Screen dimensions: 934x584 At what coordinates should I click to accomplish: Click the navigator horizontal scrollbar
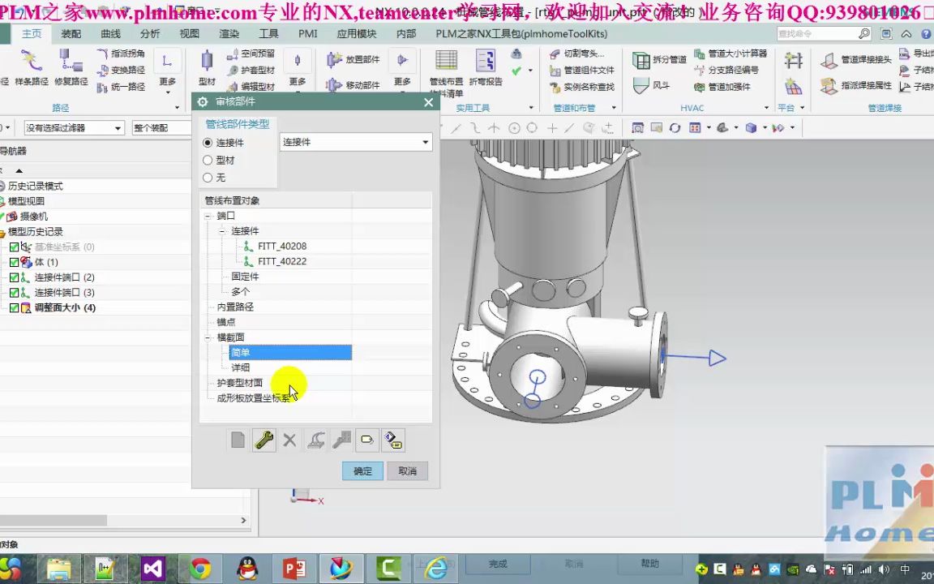pyautogui.click(x=54, y=520)
